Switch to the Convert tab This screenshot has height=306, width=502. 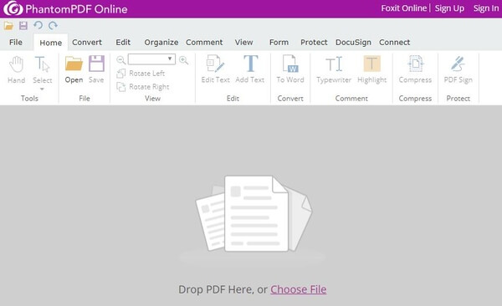click(87, 43)
